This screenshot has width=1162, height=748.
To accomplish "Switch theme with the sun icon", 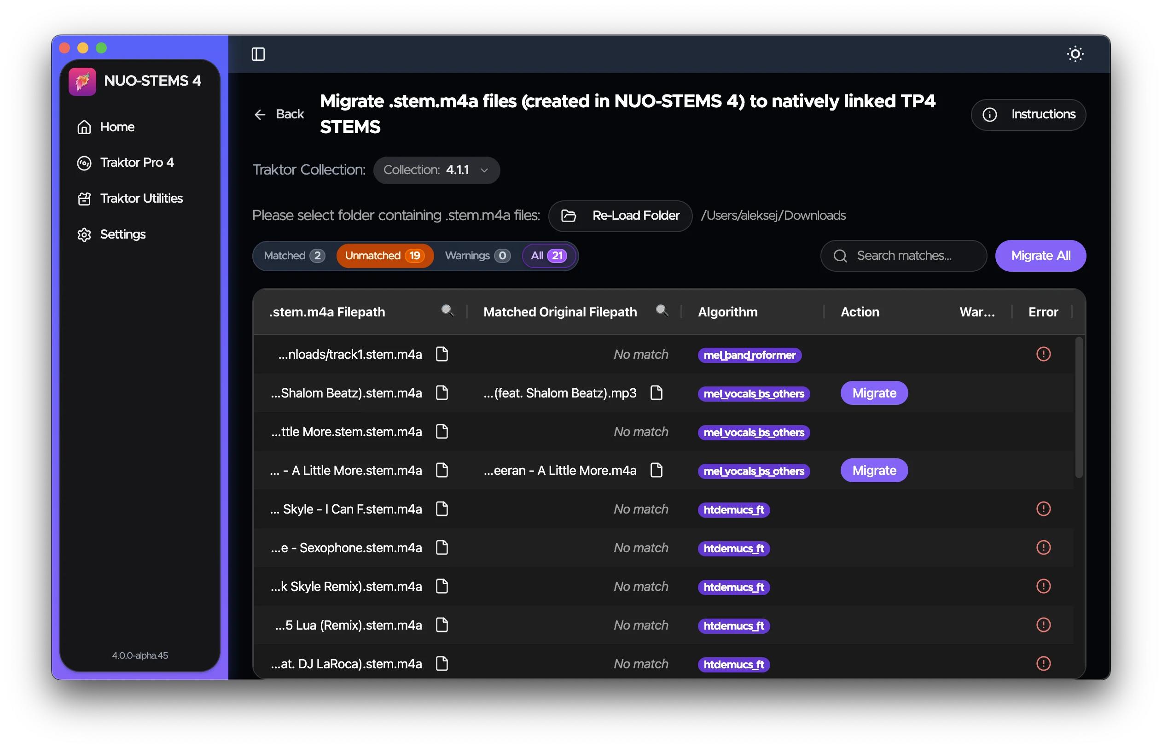I will pyautogui.click(x=1075, y=54).
